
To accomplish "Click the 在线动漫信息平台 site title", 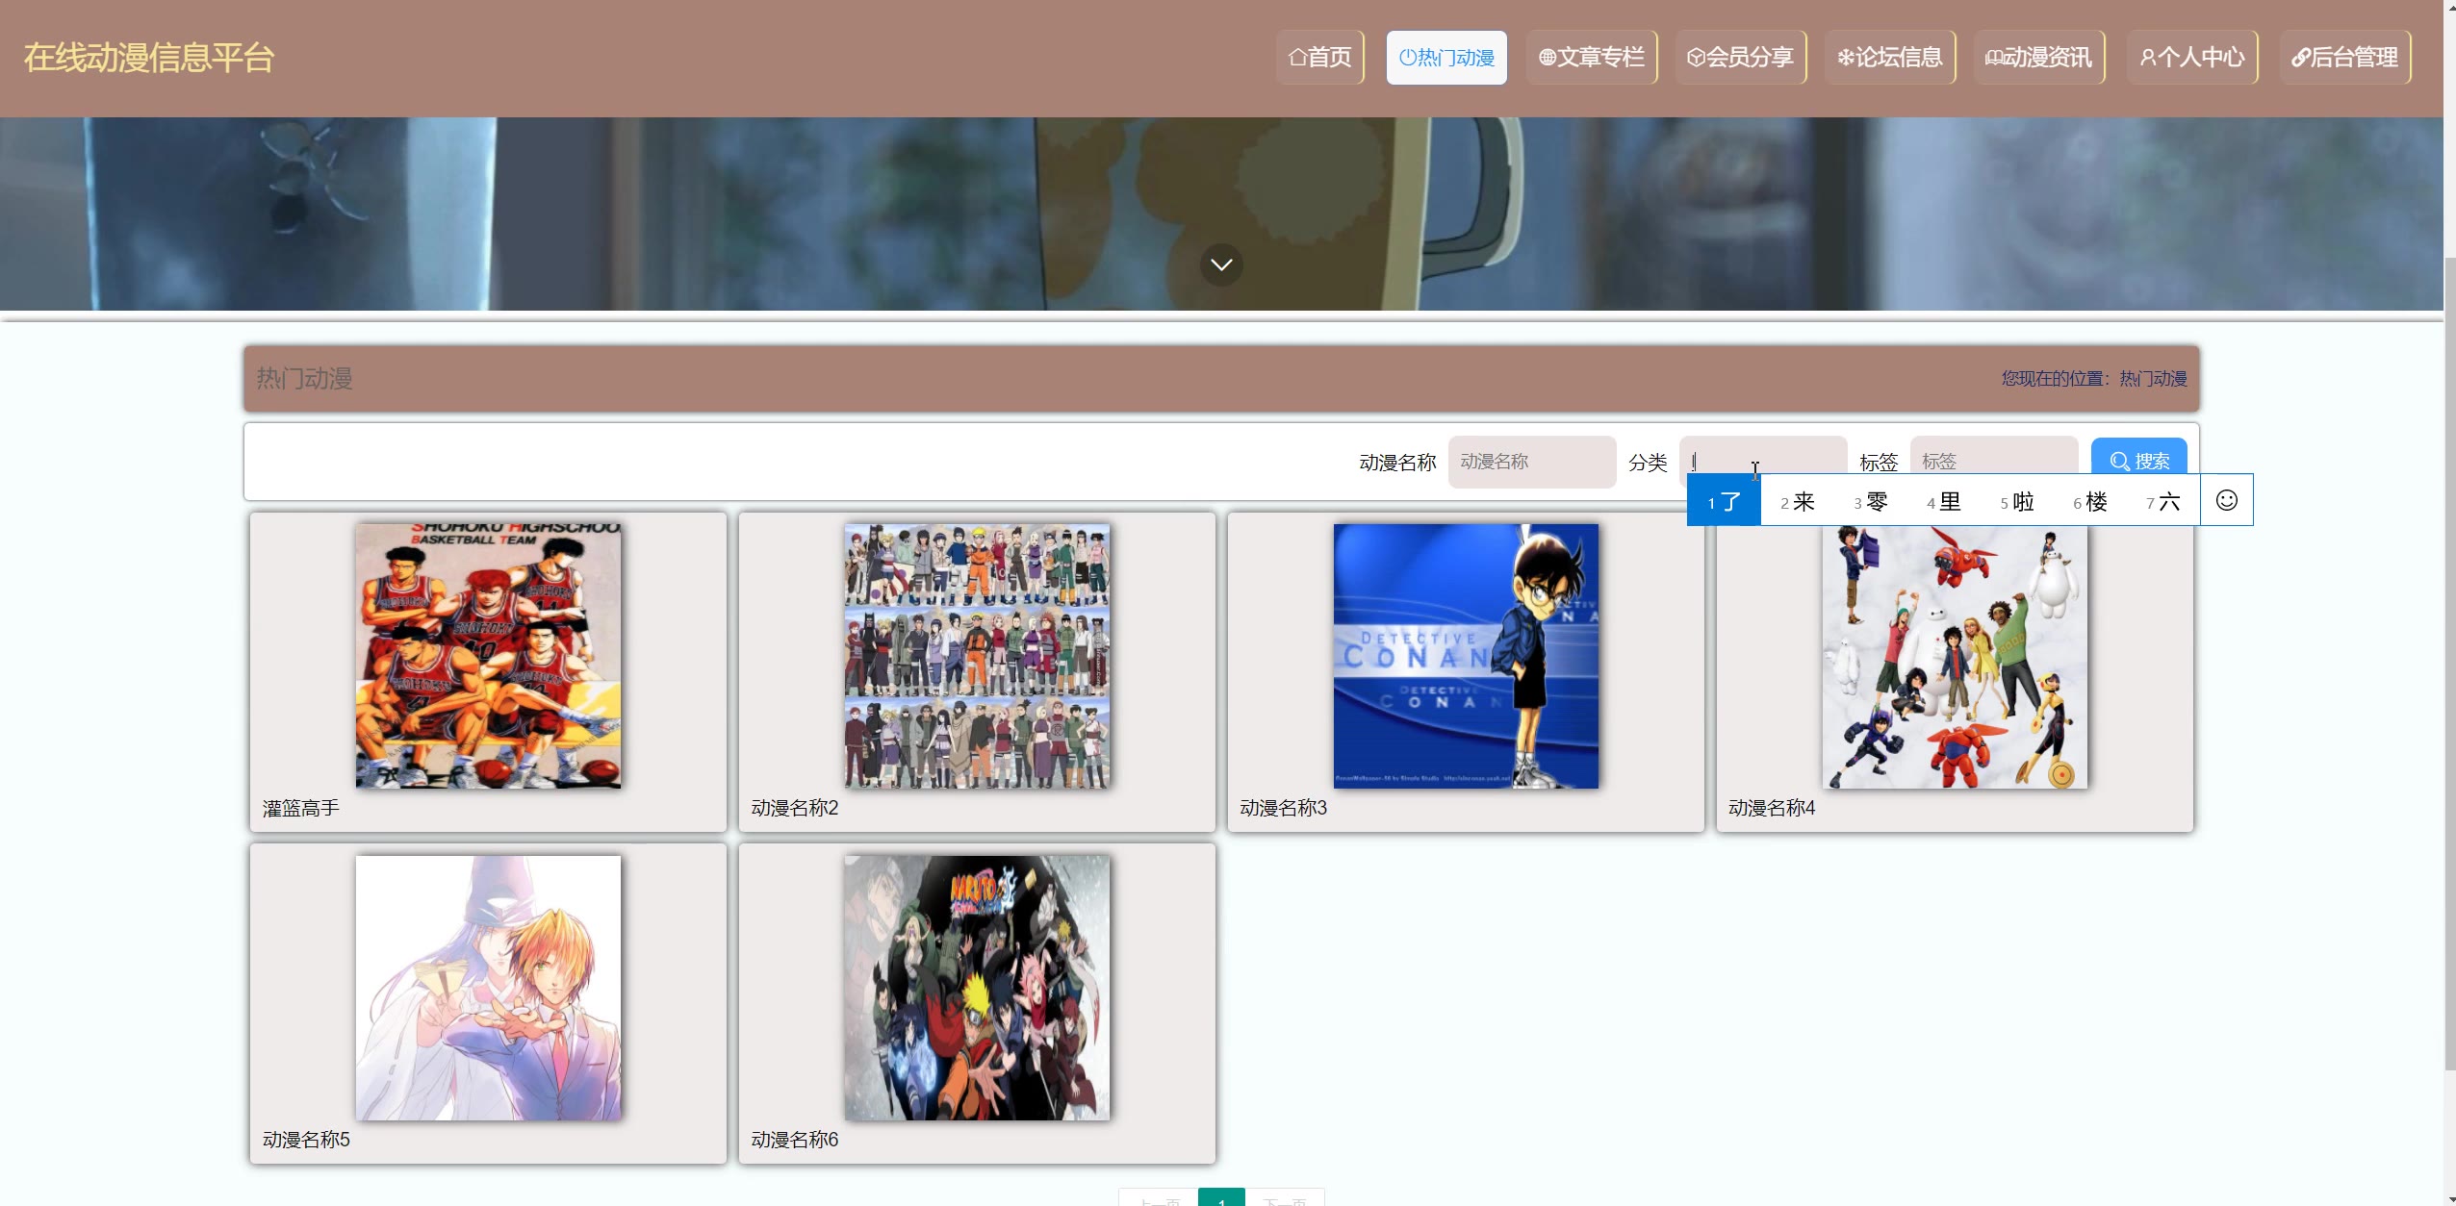I will (x=149, y=58).
